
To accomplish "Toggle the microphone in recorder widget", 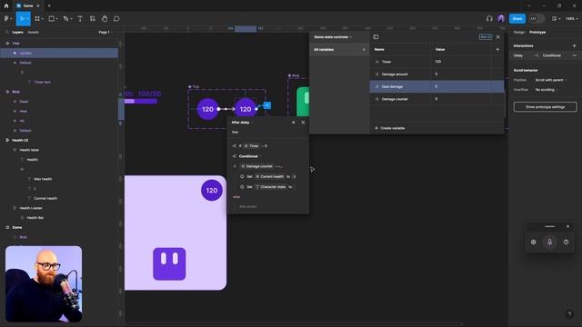I will (x=549, y=243).
